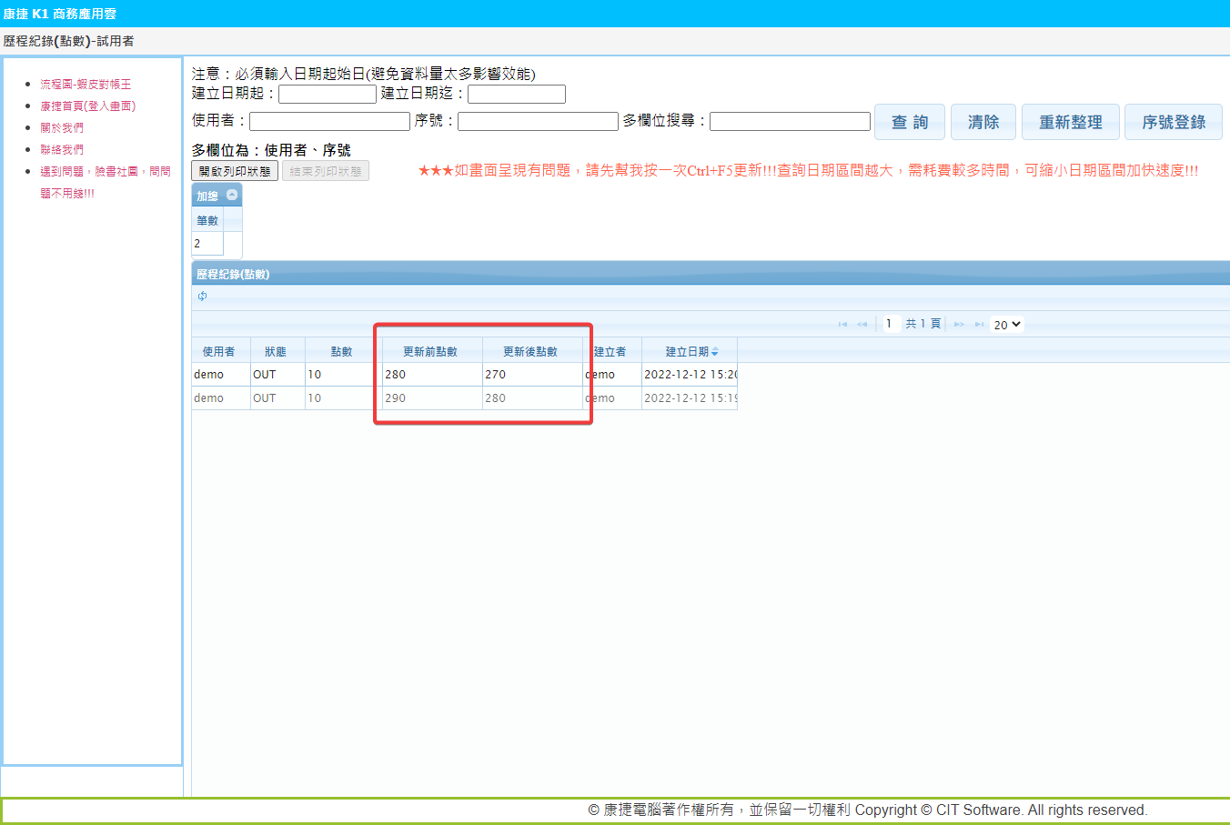The height and width of the screenshot is (825, 1230).
Task: Open the rows-per-page dropdown showing 20
Action: coord(1006,325)
